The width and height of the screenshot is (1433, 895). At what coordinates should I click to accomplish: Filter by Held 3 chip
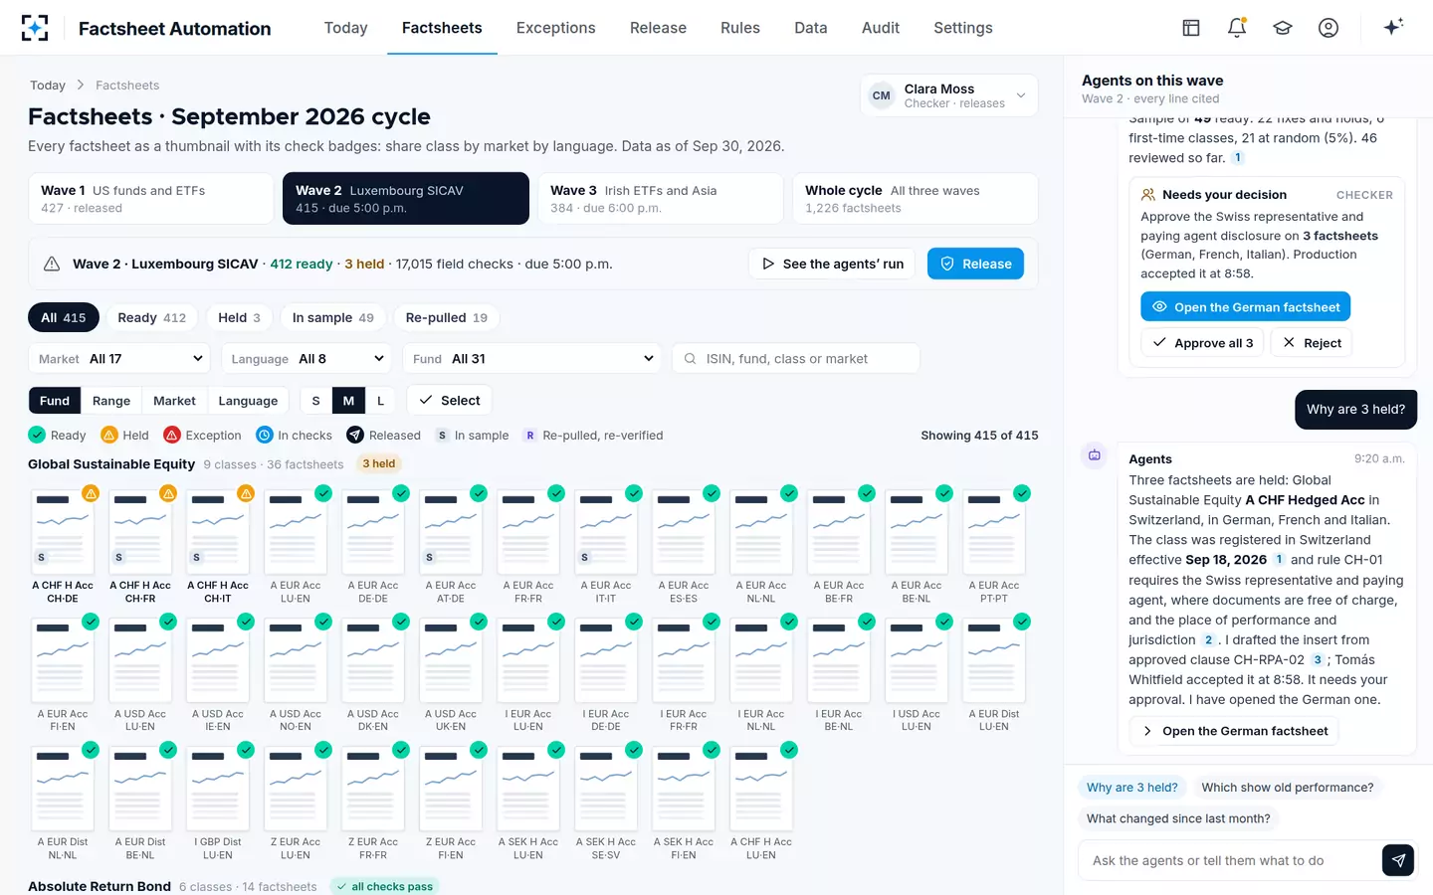[x=239, y=317]
